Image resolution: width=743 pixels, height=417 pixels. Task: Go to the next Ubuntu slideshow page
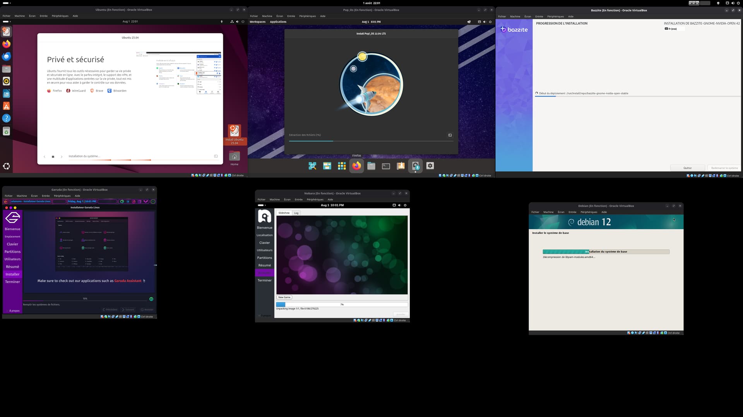pyautogui.click(x=62, y=157)
